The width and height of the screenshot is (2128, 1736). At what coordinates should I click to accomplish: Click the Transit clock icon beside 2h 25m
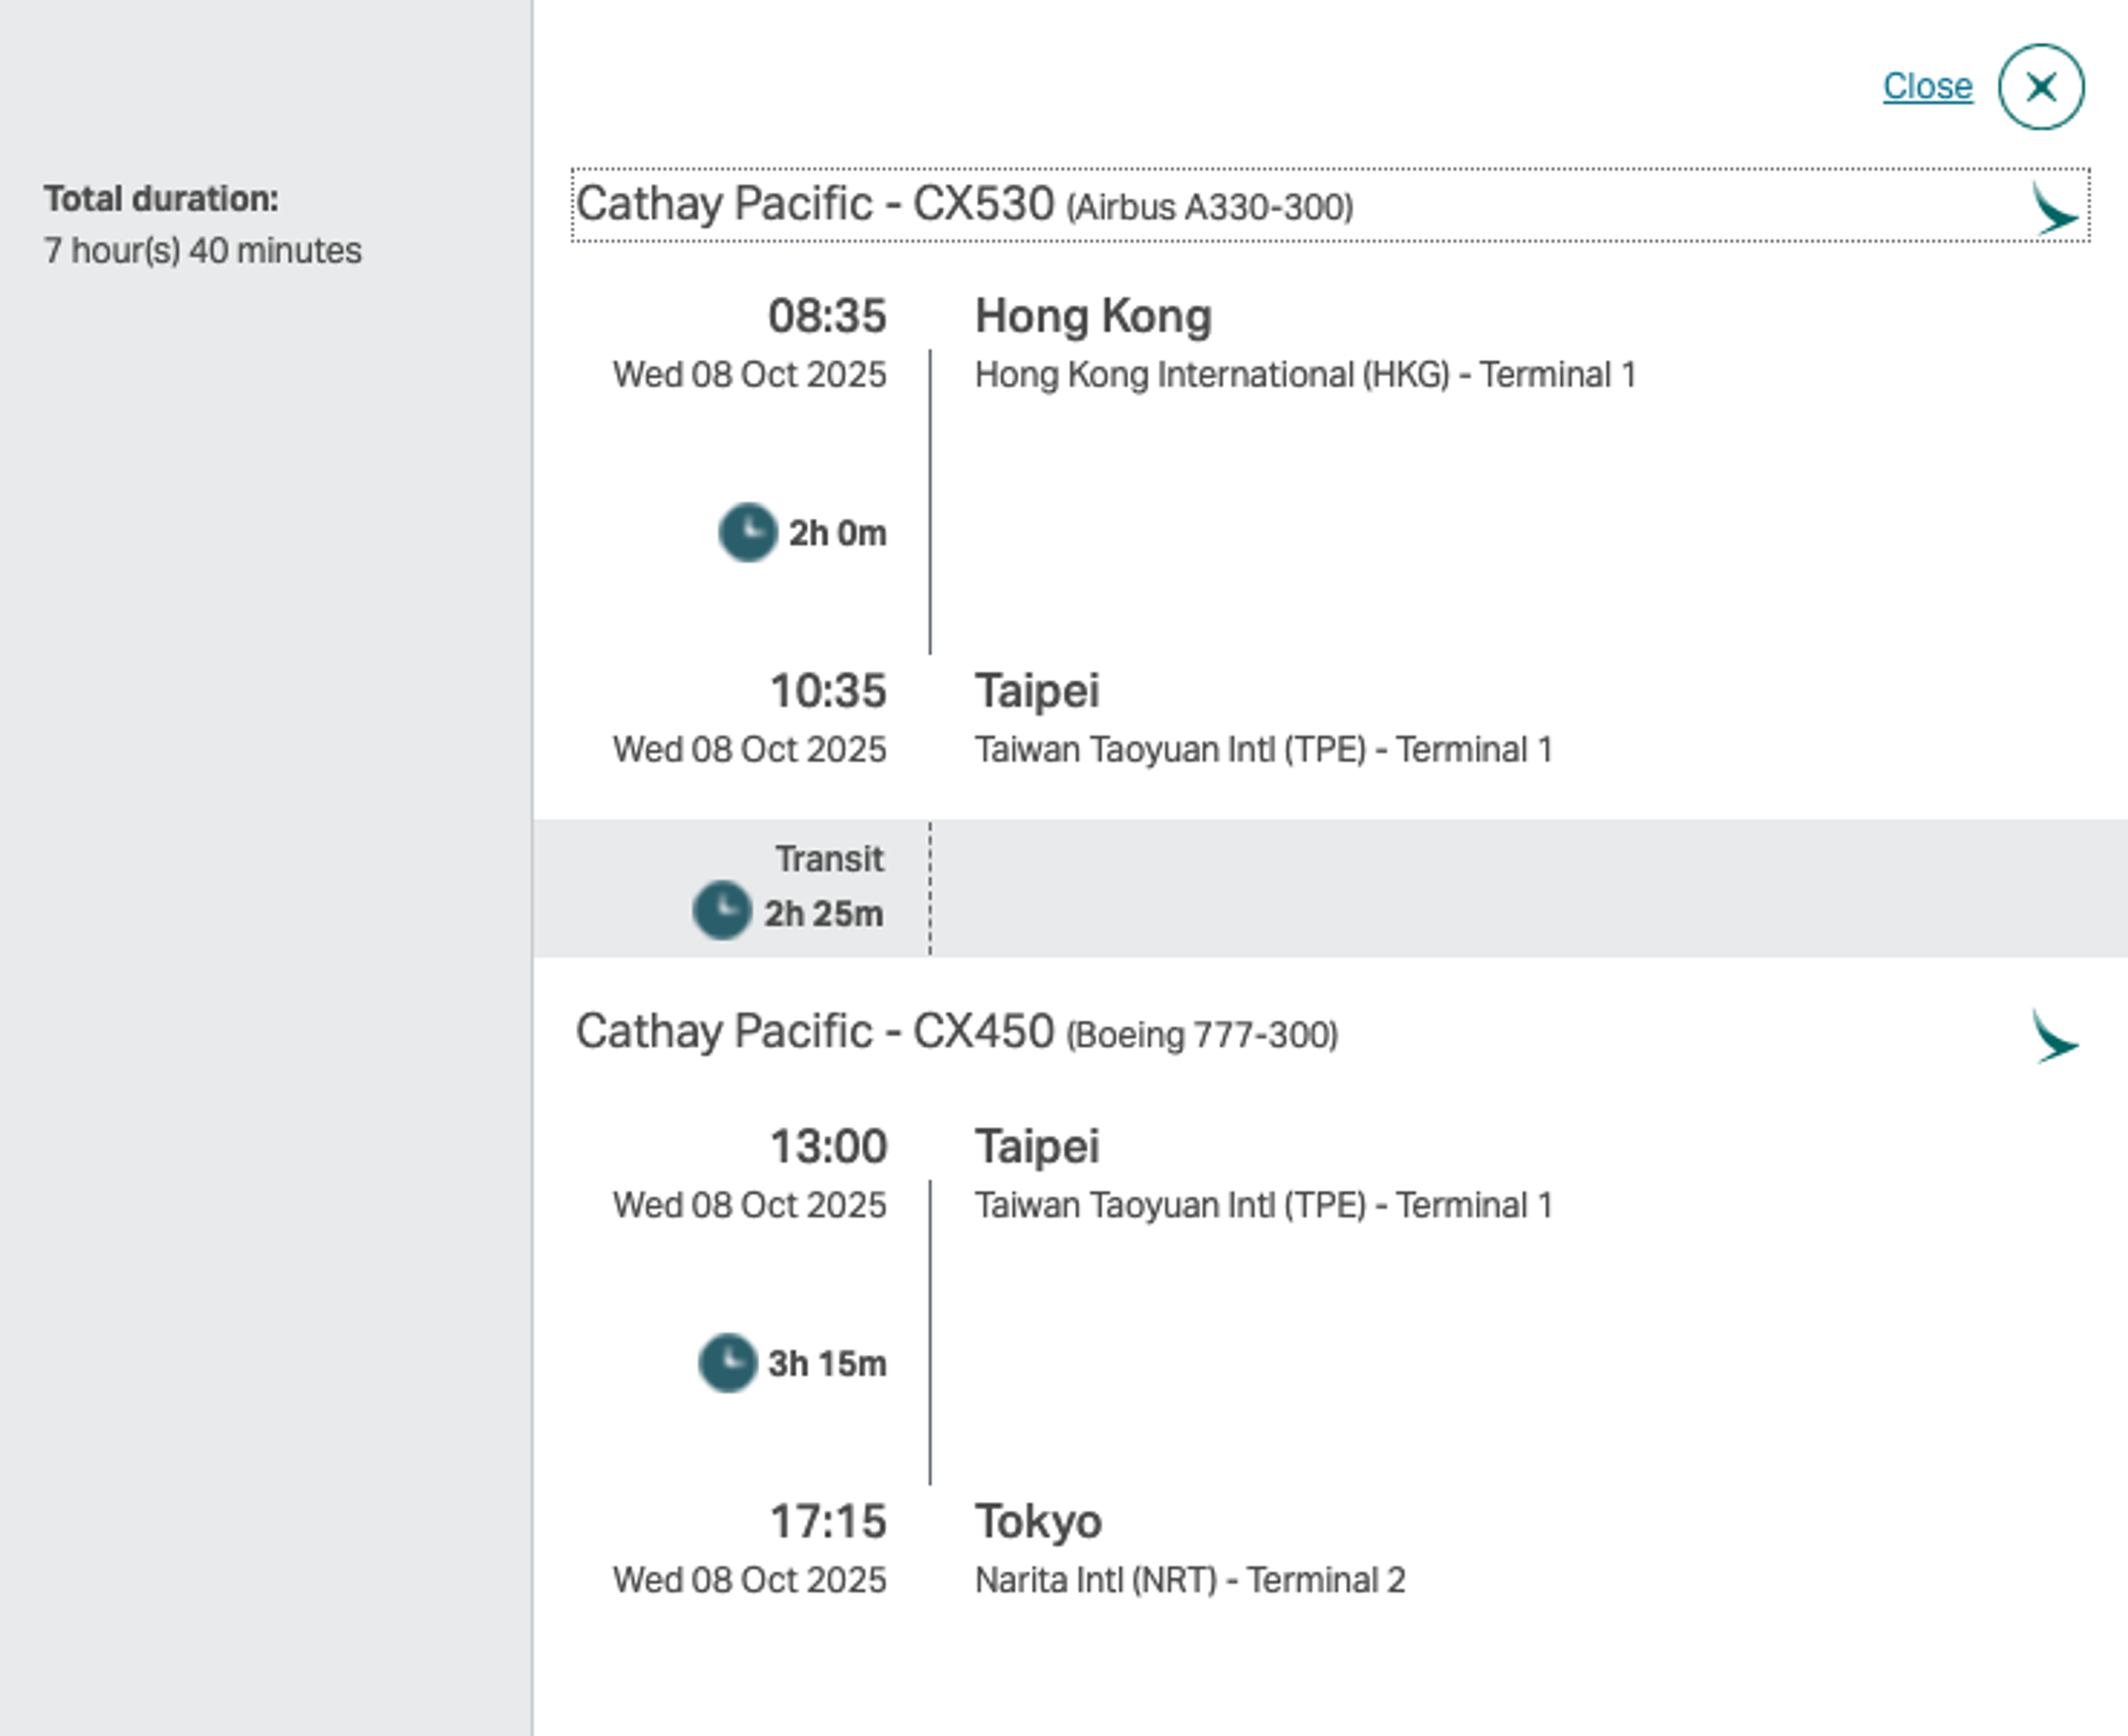(722, 910)
